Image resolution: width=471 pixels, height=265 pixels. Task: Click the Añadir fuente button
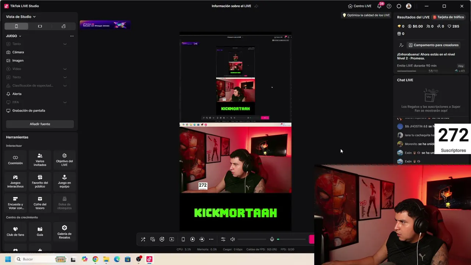point(40,124)
